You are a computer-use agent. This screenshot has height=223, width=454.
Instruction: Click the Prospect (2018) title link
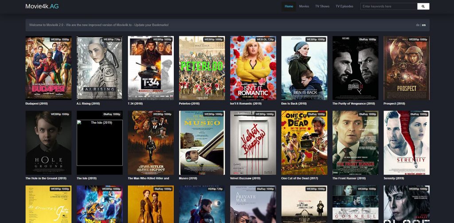click(394, 104)
